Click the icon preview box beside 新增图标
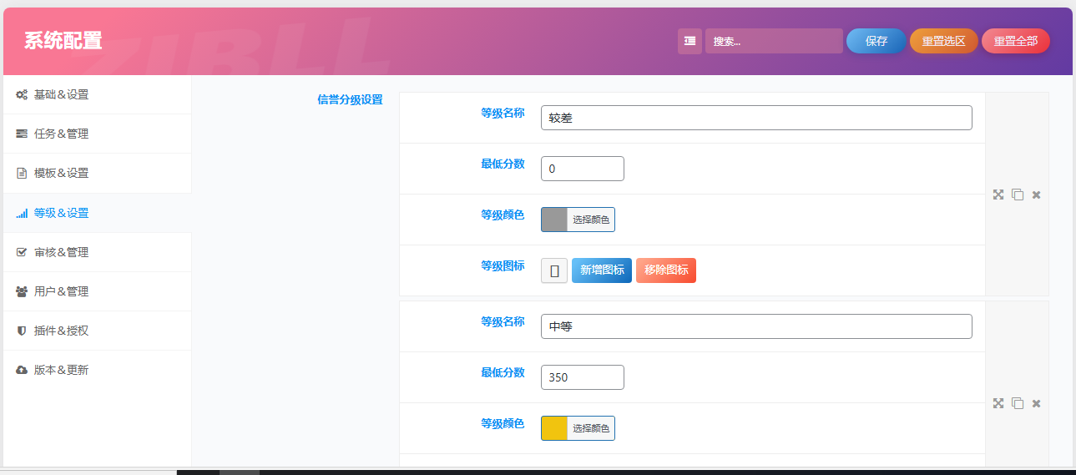Viewport: 1076px width, 475px height. pyautogui.click(x=553, y=270)
